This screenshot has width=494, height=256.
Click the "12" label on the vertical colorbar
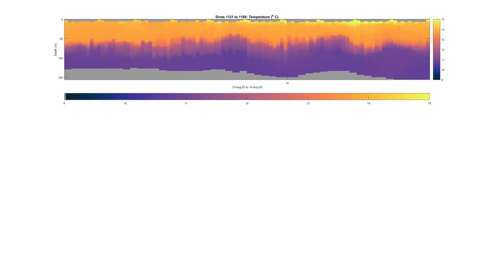(443, 50)
